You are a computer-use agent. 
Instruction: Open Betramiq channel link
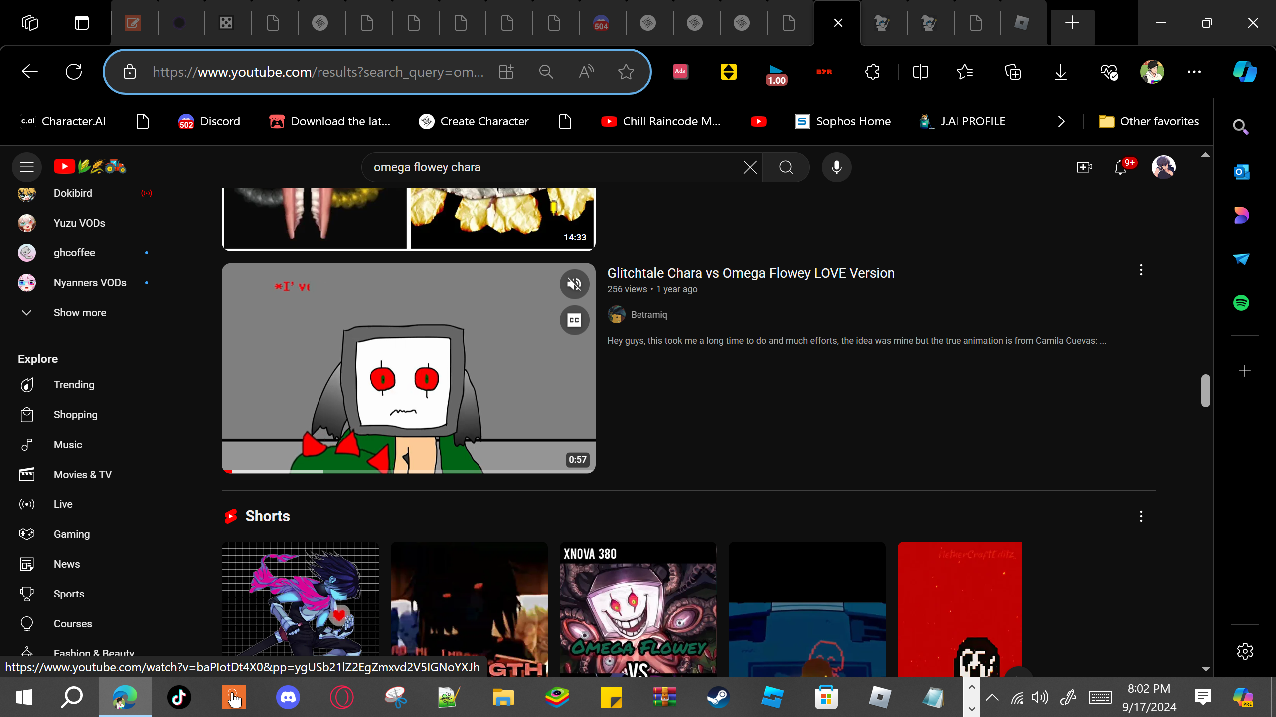648,315
